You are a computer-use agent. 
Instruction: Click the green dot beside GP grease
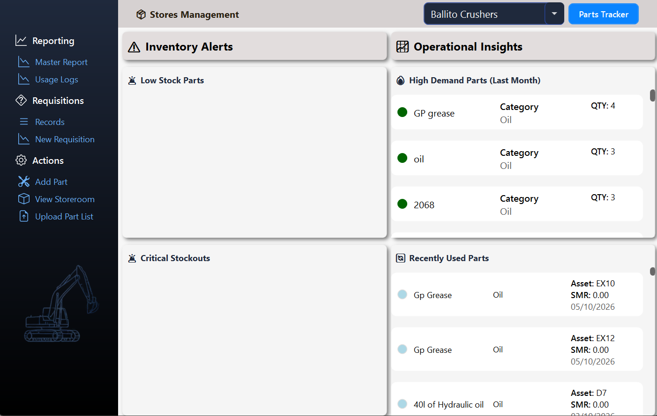pos(402,112)
